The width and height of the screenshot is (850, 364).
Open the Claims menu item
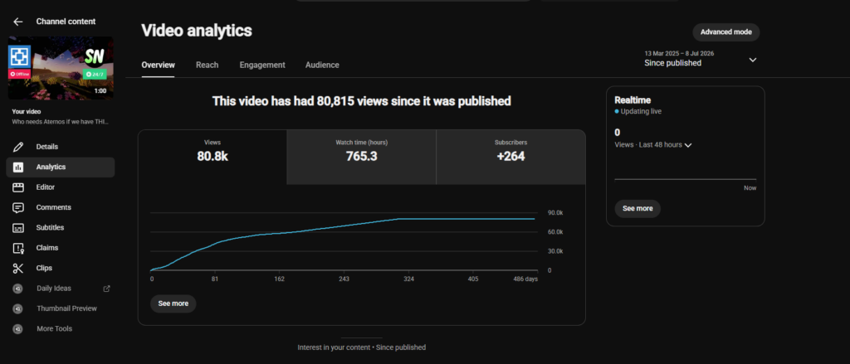tap(60, 248)
